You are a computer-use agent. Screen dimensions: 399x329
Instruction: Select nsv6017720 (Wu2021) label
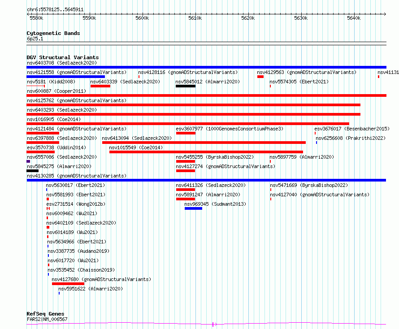coord(73,260)
